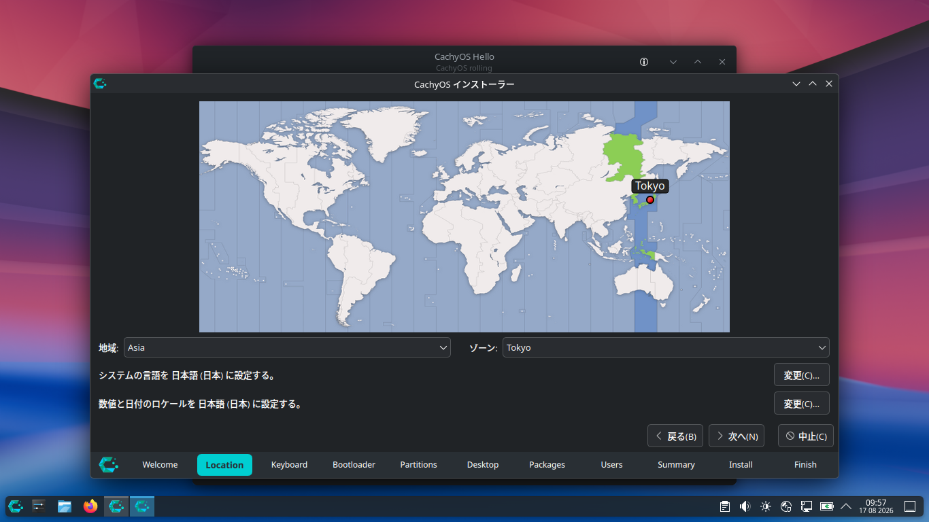This screenshot has height=522, width=929.
Task: Select the Location step
Action: pos(224,465)
